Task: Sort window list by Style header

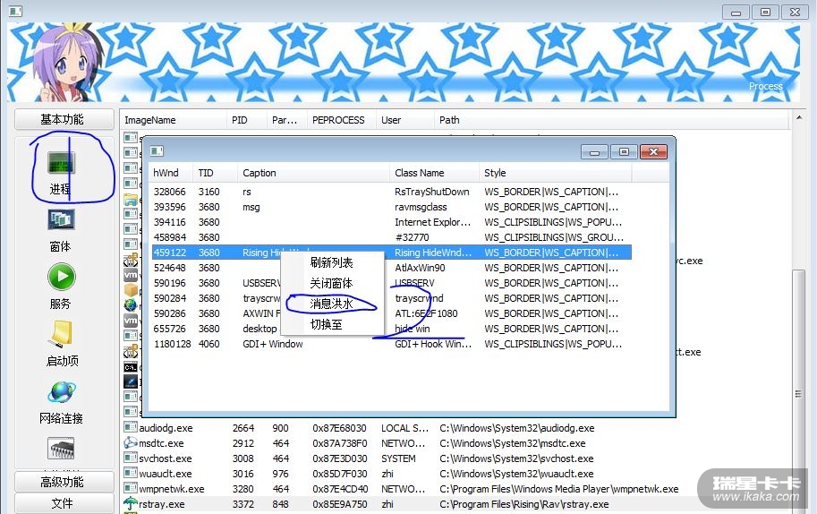Action: pyautogui.click(x=556, y=173)
